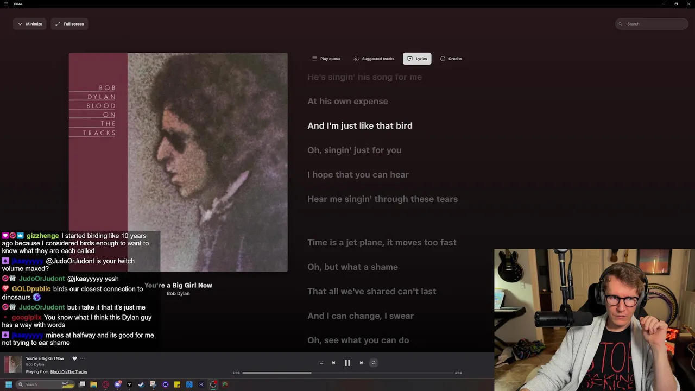695x391 pixels.
Task: Click the Full screen expand arrows icon
Action: (x=58, y=24)
